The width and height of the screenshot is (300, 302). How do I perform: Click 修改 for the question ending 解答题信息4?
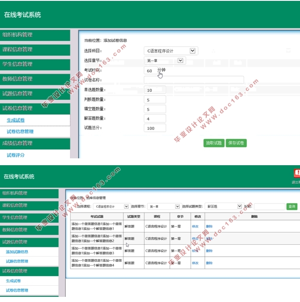(x=195, y=262)
